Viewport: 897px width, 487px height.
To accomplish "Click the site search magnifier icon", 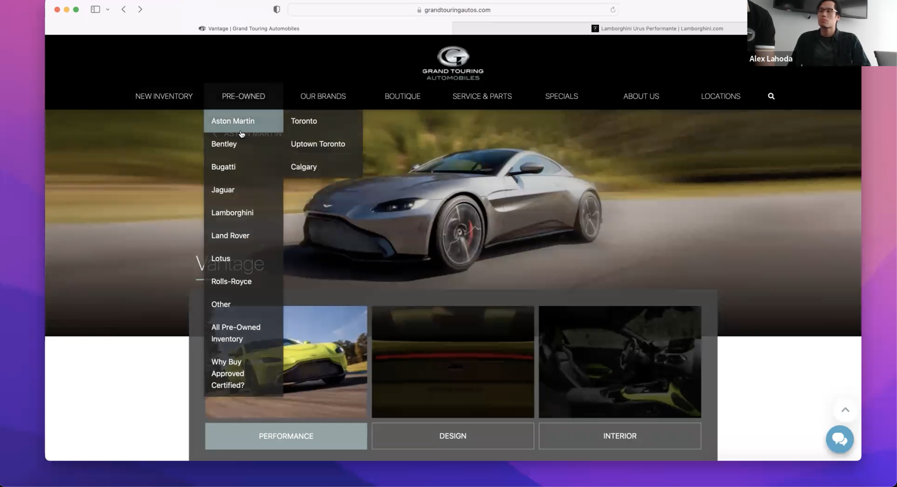I will [771, 96].
